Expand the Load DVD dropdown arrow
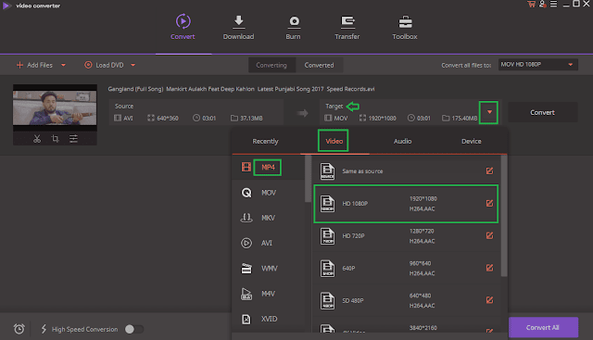The width and height of the screenshot is (593, 340). click(133, 65)
